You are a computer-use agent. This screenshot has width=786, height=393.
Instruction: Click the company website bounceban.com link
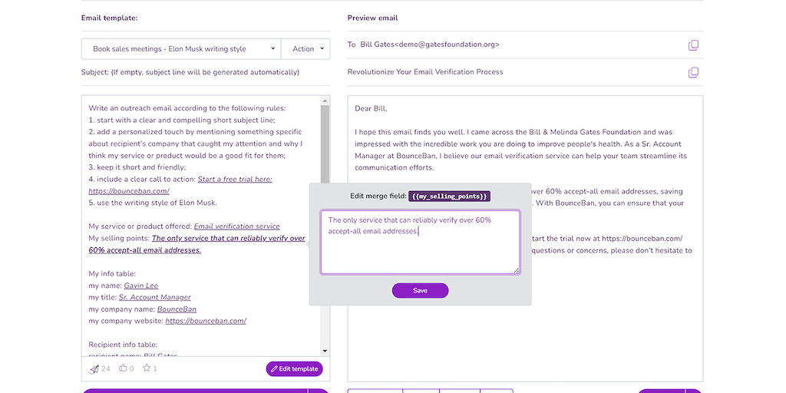tap(206, 321)
